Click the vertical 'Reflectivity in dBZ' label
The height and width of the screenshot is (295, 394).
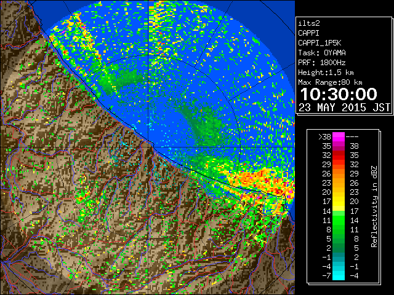coord(374,206)
